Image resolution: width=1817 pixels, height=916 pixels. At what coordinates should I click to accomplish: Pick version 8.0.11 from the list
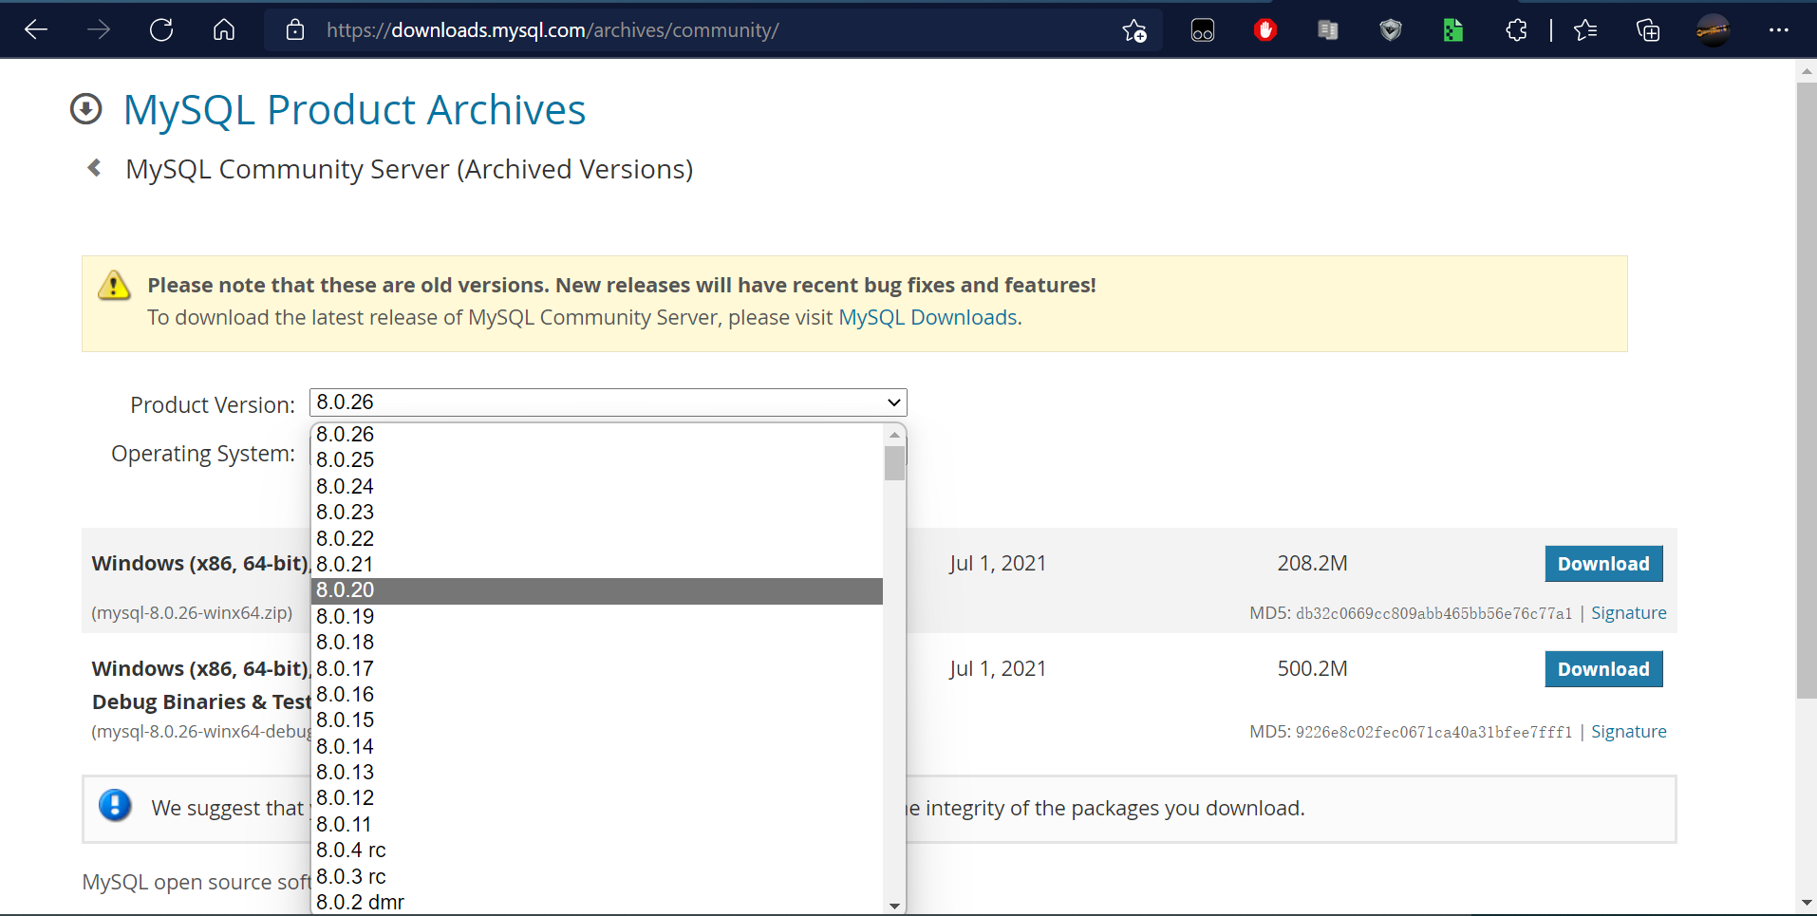[597, 824]
